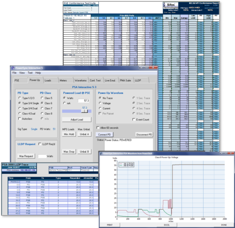This screenshot has width=235, height=228.
Task: Select the Power Up tab
Action: coord(35,80)
